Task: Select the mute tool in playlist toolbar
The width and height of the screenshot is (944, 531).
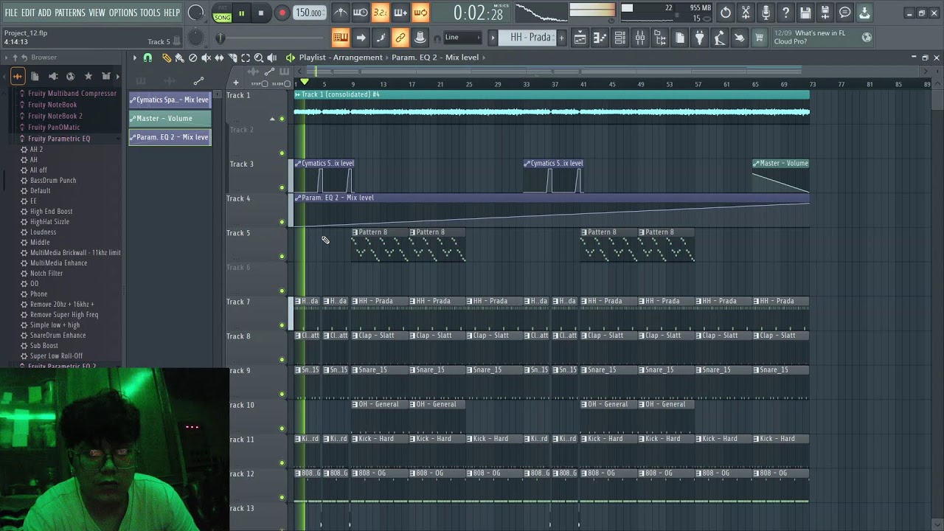Action: (x=206, y=58)
